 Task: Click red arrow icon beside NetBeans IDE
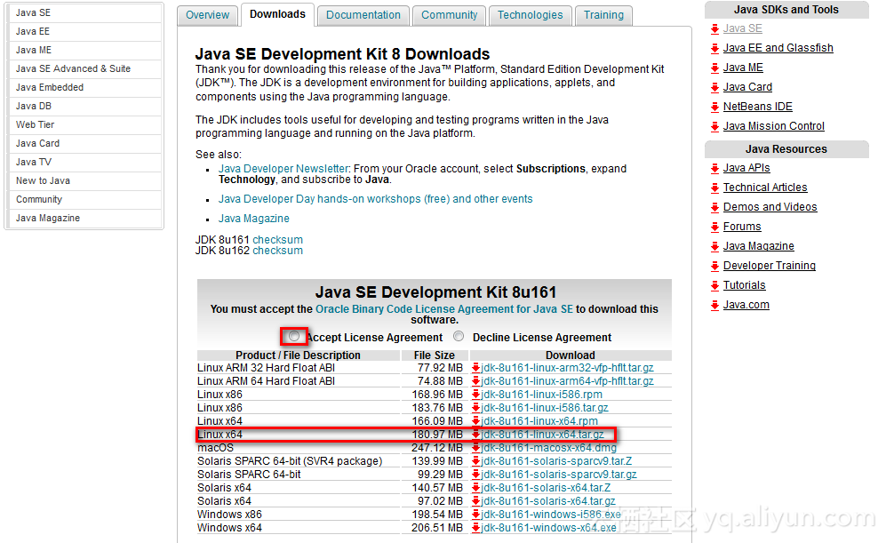[714, 108]
